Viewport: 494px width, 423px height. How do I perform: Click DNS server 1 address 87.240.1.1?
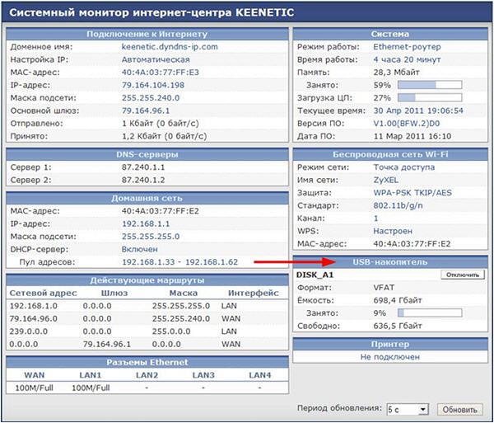[140, 167]
